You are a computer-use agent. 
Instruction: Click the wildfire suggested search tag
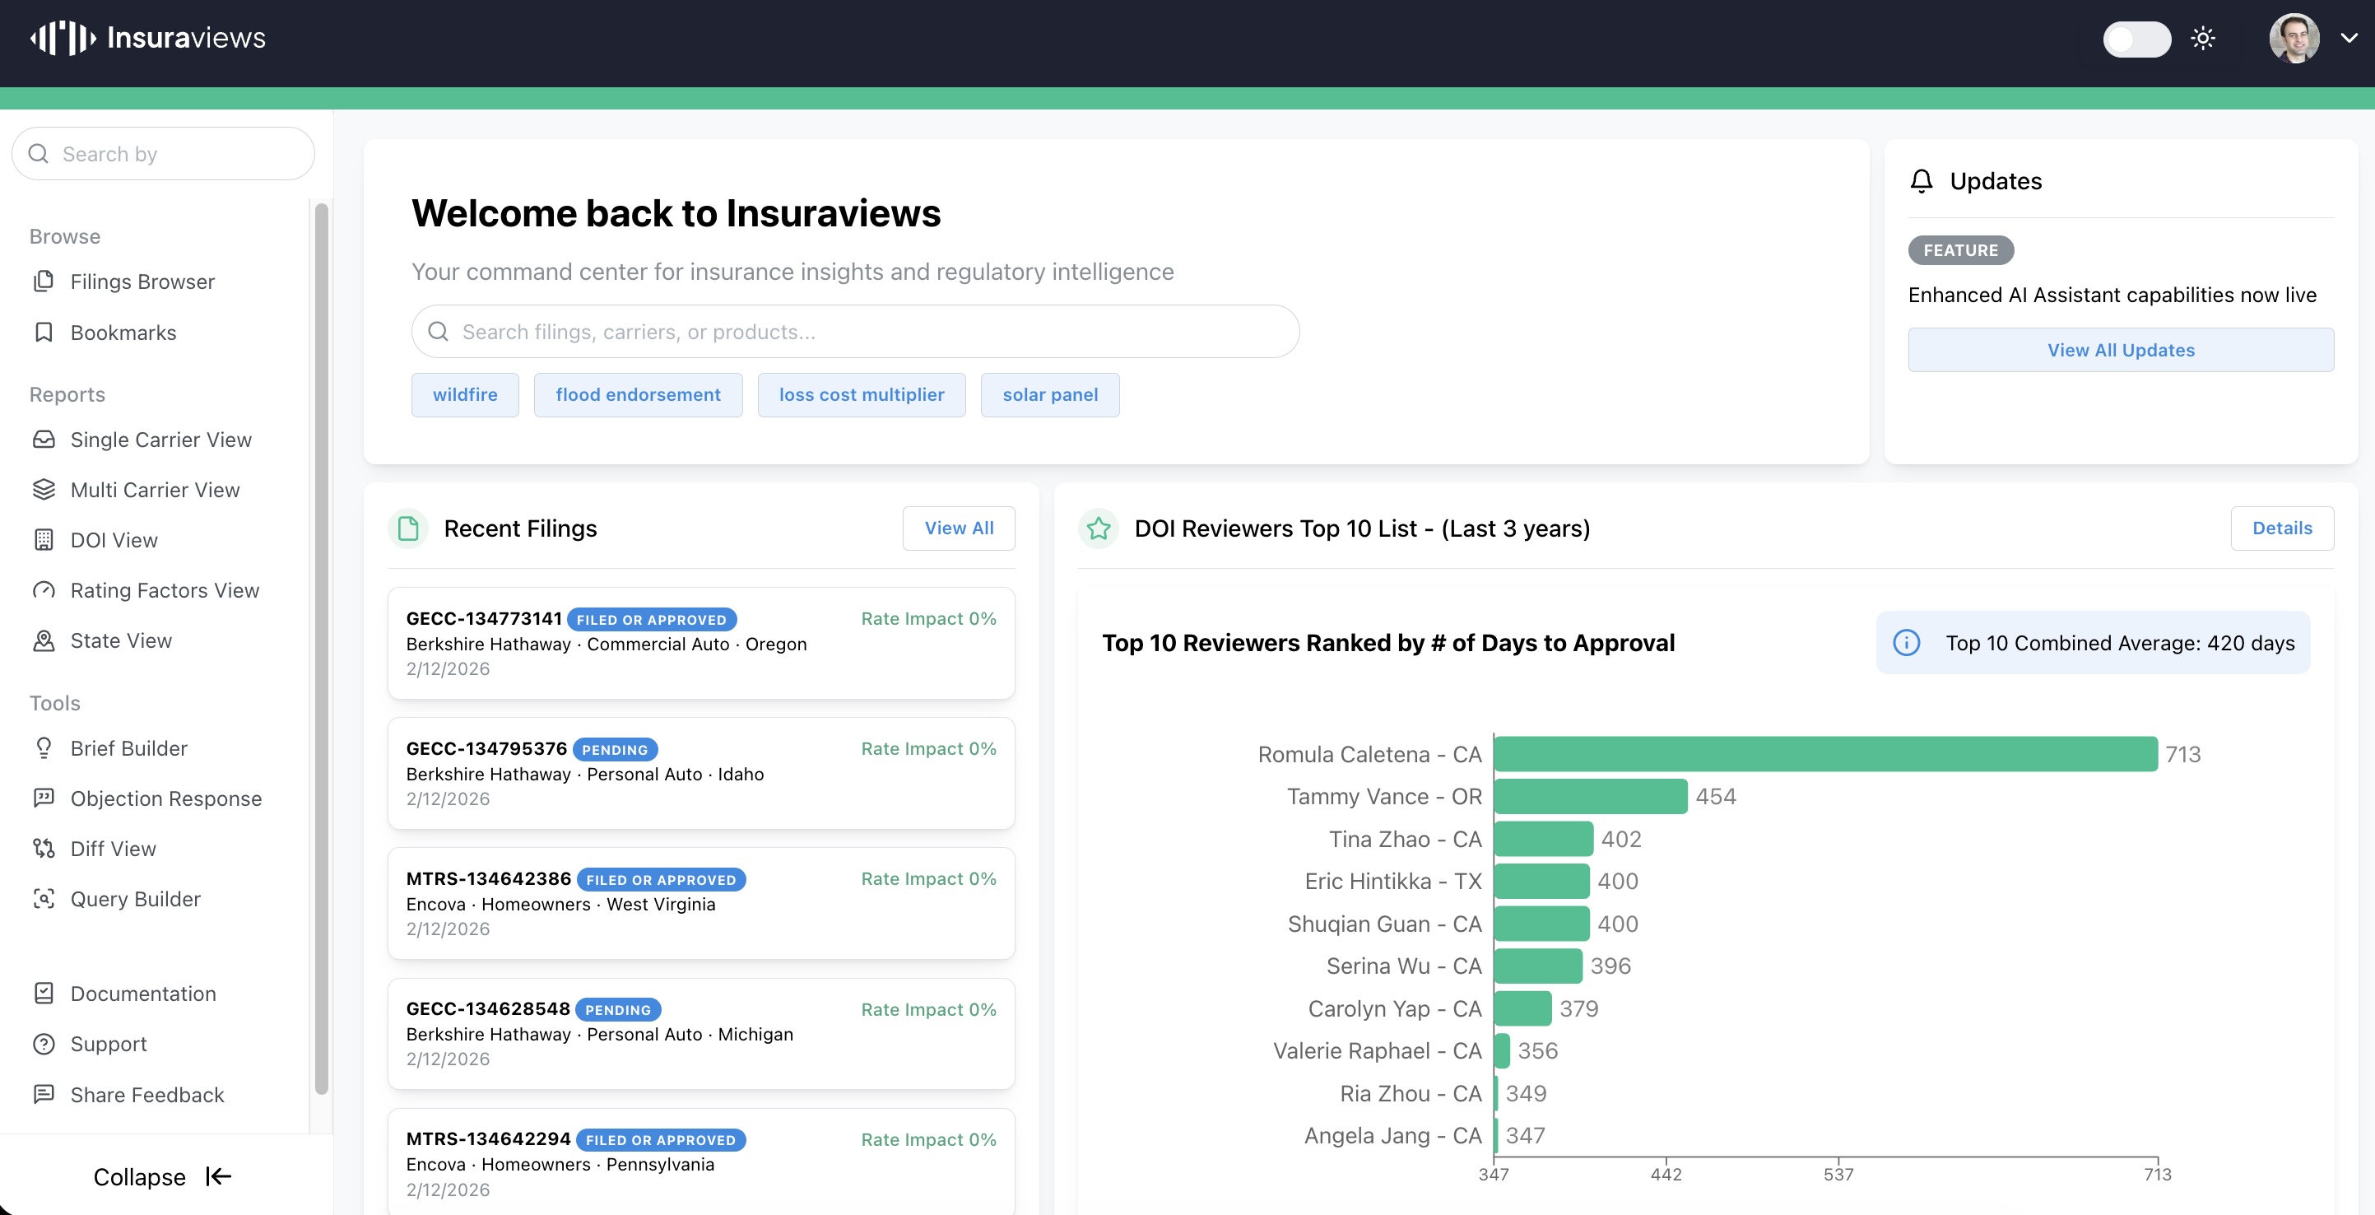point(465,395)
